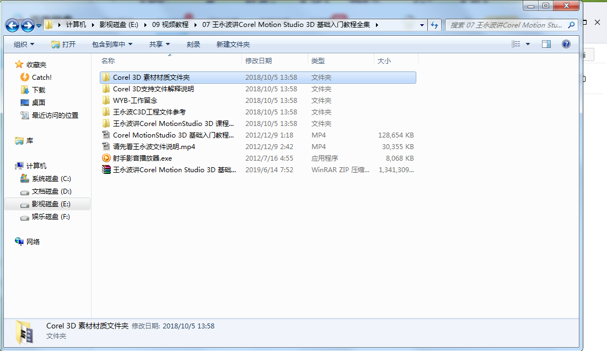Click the blue help question mark icon
Screen dimensions: 607x351
click(x=566, y=44)
